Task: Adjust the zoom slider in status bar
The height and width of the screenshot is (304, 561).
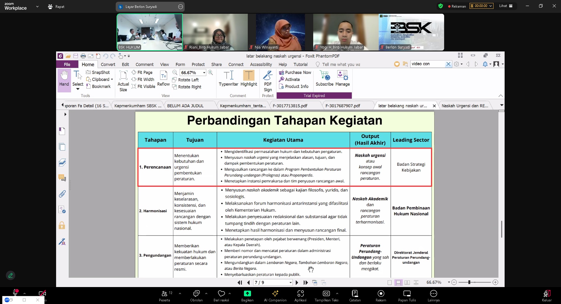Action: 469,282
